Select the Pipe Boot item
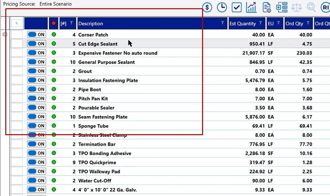The width and height of the screenshot is (330, 196). tap(90, 89)
